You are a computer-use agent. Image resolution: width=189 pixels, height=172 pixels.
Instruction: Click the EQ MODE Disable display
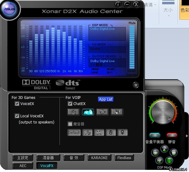click(x=107, y=49)
